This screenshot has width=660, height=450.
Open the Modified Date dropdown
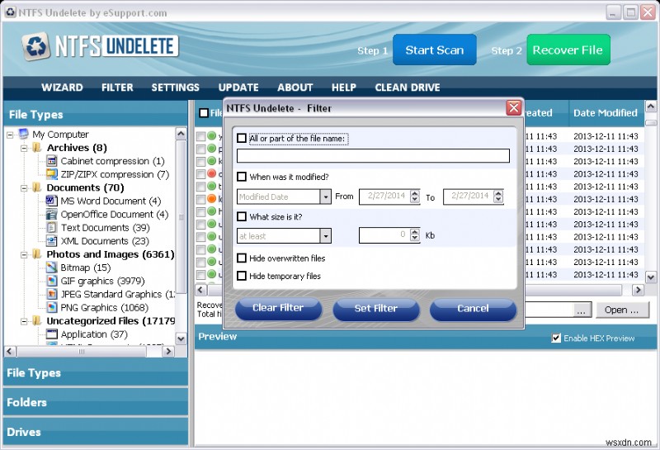(325, 197)
